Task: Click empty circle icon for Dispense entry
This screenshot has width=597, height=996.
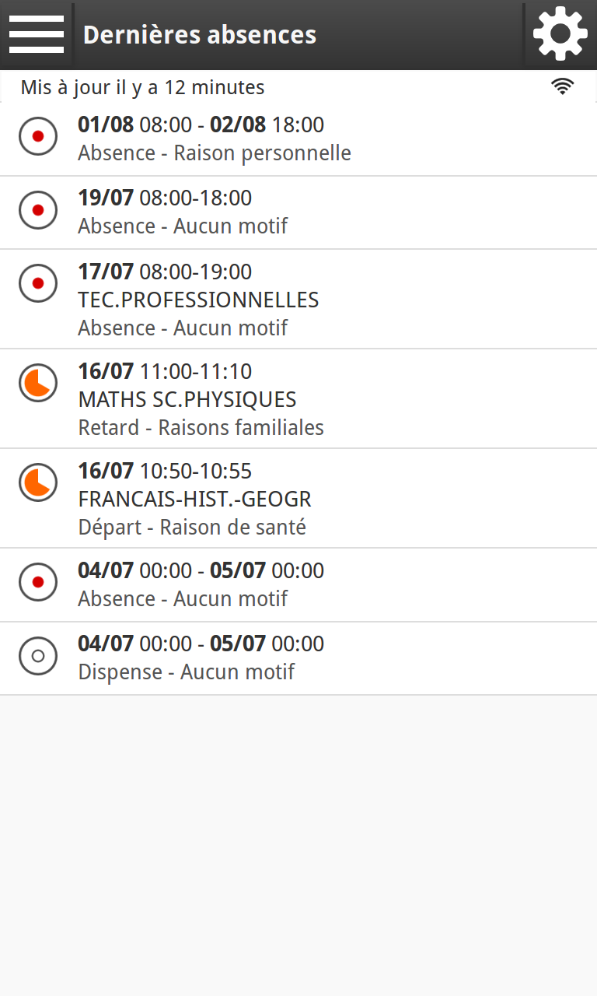Action: click(38, 656)
